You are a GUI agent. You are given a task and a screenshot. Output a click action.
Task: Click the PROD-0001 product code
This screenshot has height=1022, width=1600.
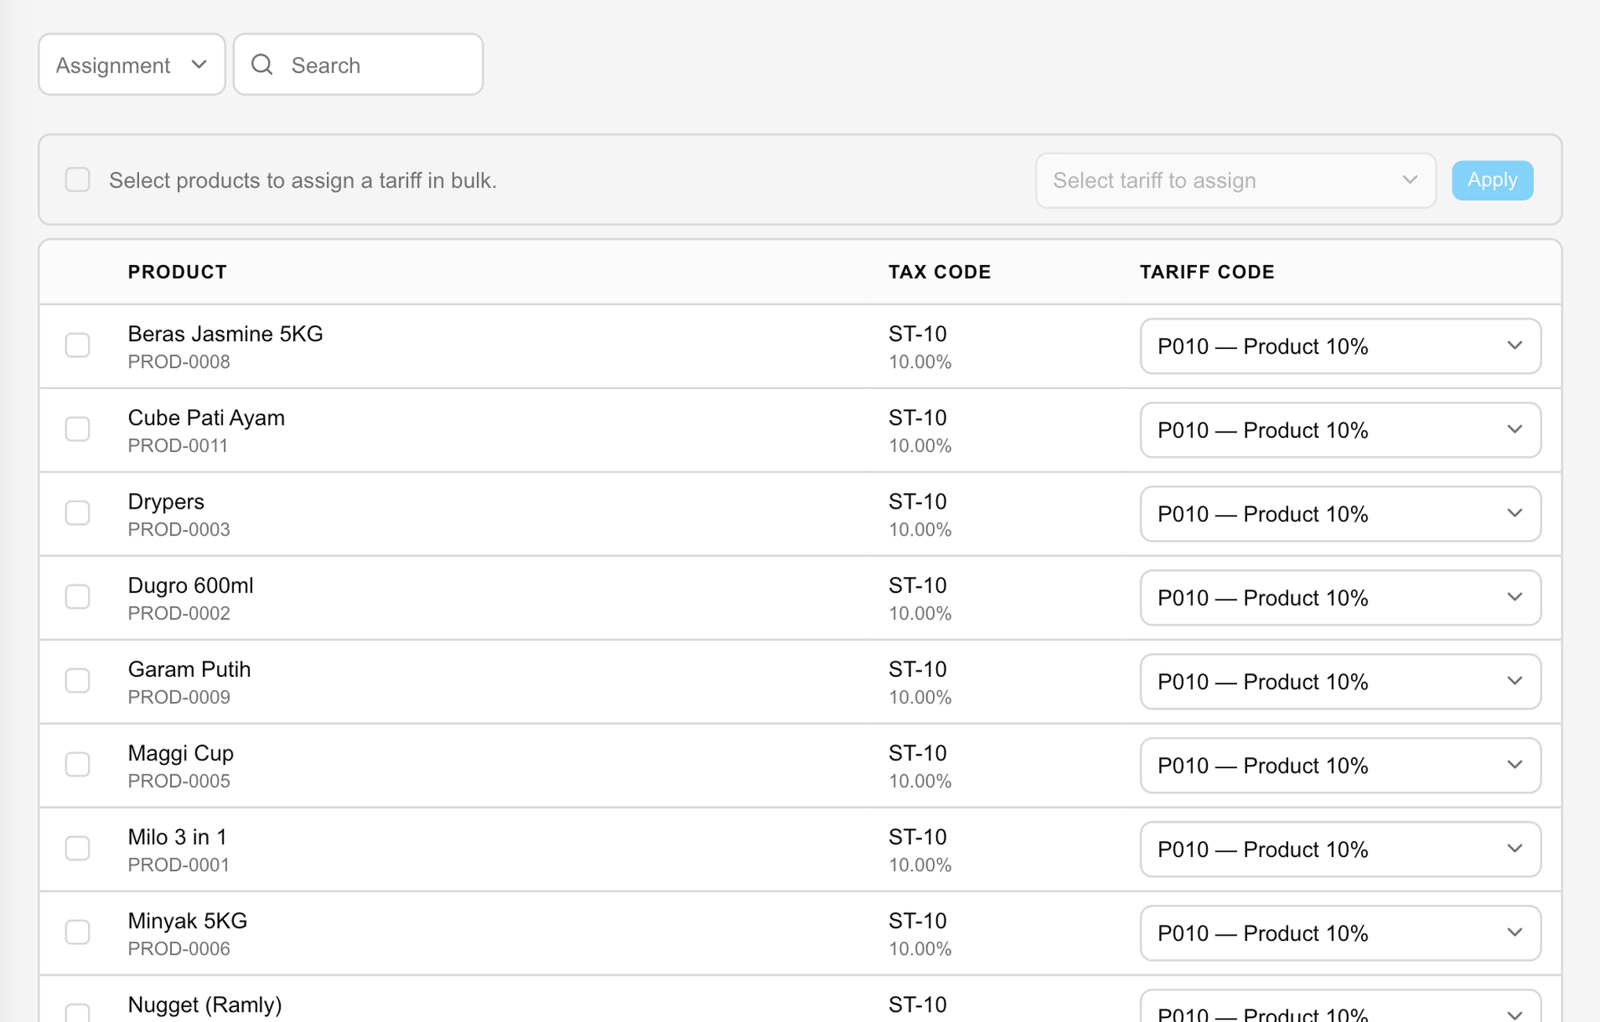coord(179,865)
